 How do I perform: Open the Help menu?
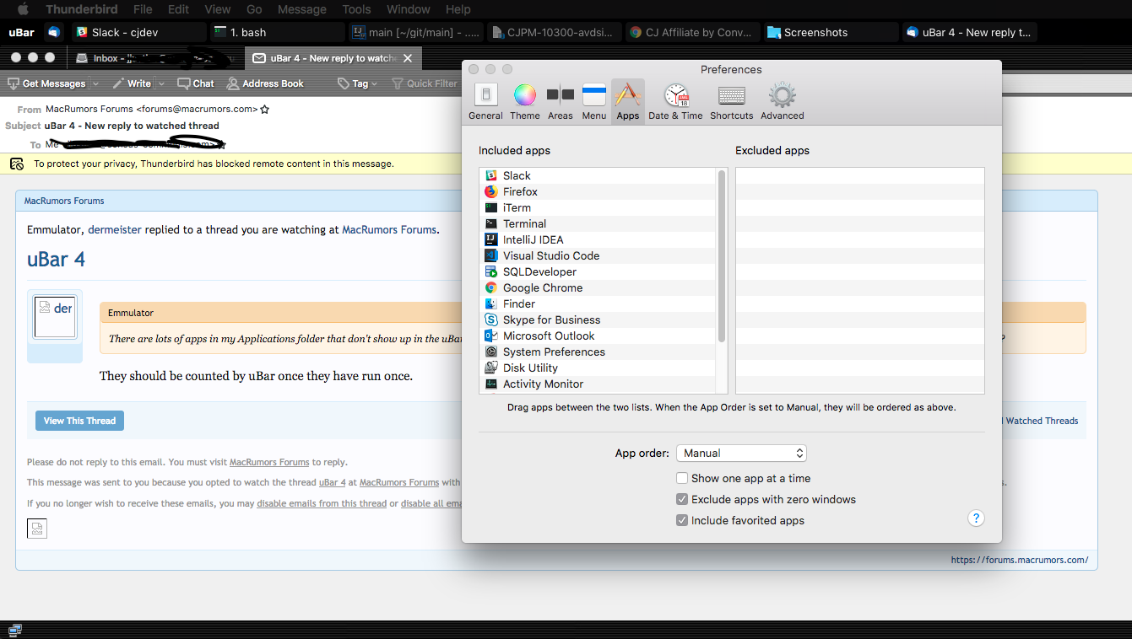[458, 9]
